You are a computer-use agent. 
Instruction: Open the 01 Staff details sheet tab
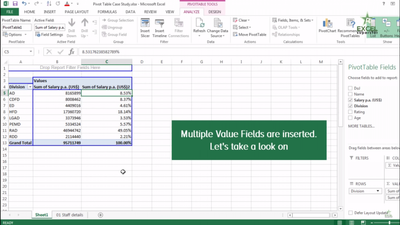click(x=70, y=215)
